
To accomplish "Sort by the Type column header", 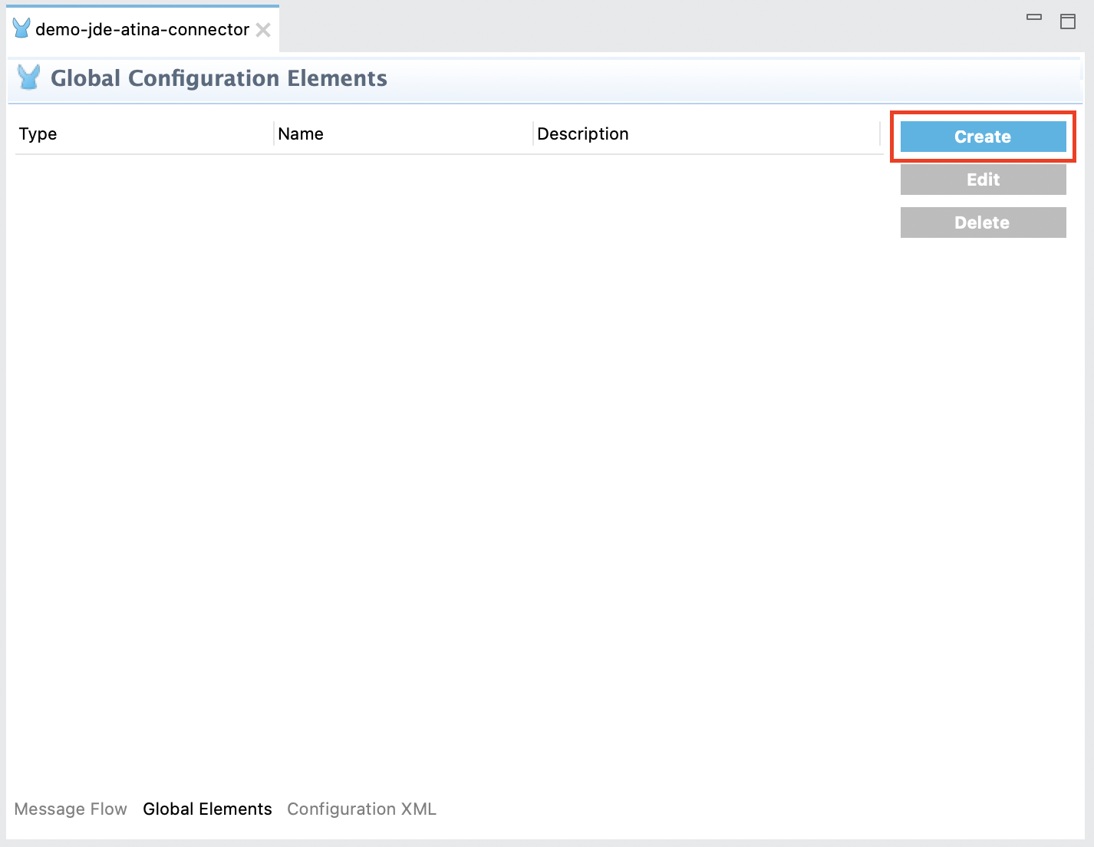I will point(38,134).
